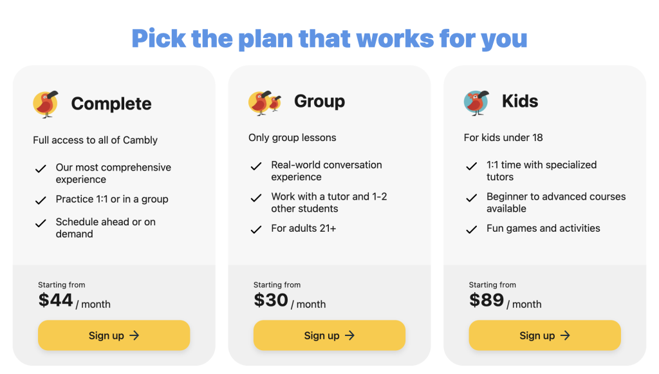Screen dimensions: 659x374
Task: Click arrow icon on Group Sign up button
Action: coord(349,335)
